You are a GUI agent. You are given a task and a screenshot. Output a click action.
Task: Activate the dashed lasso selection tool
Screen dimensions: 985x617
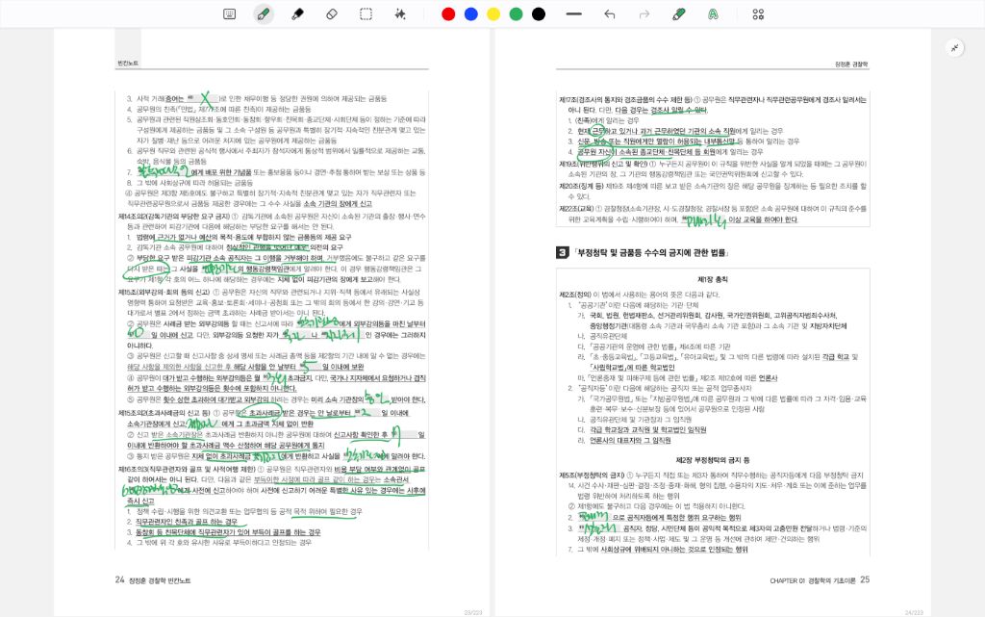coord(366,14)
